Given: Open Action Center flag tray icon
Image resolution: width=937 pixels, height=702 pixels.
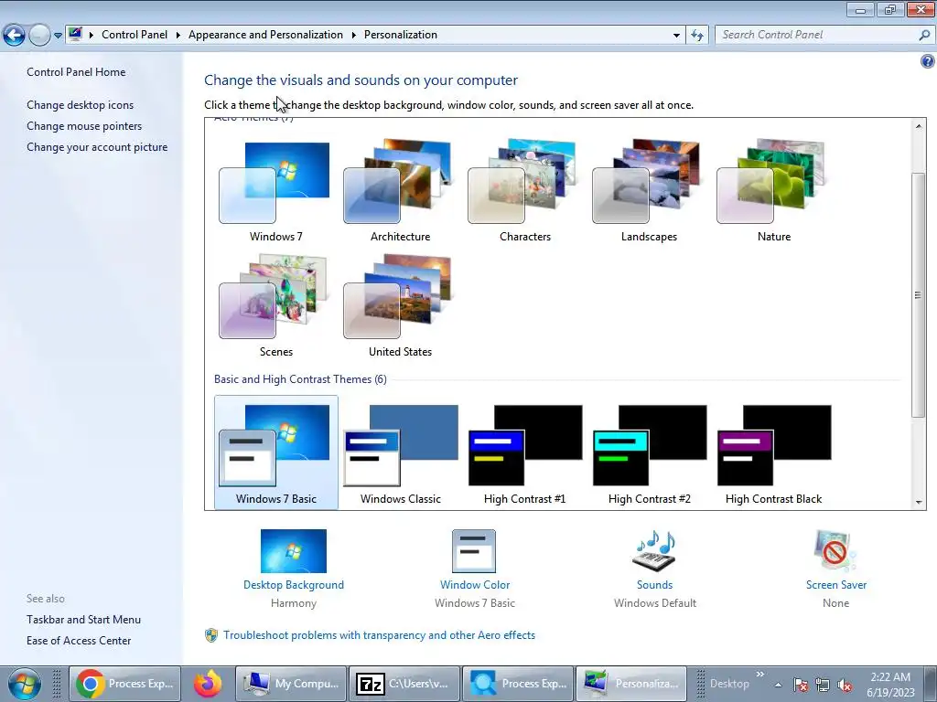Looking at the screenshot, I should tap(801, 685).
